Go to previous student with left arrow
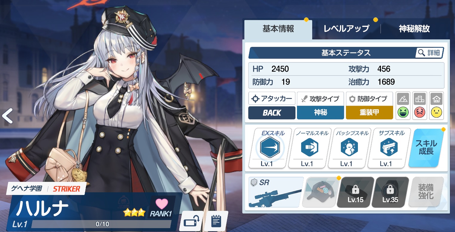The width and height of the screenshot is (455, 232). [x=7, y=116]
